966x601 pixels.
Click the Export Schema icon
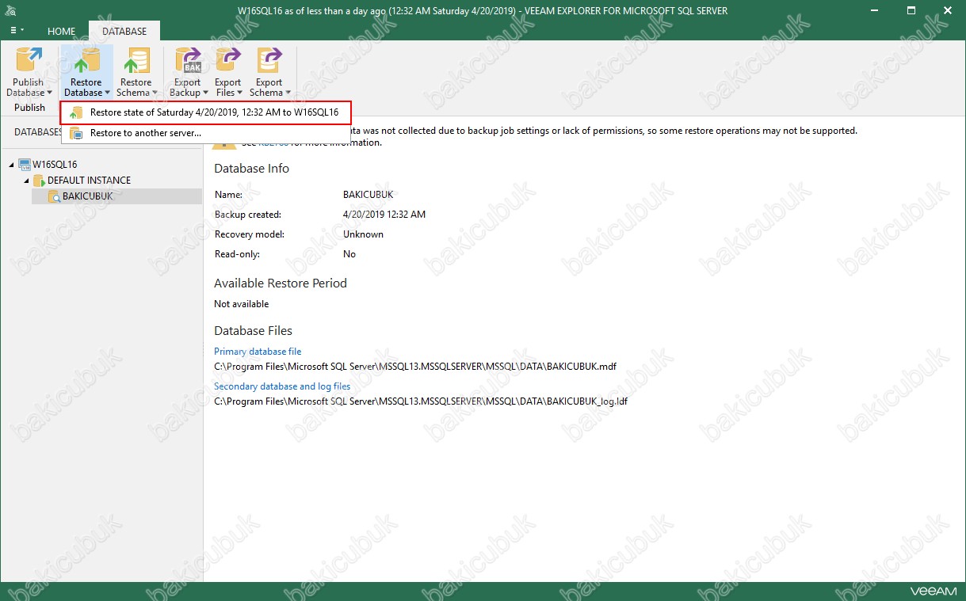pyautogui.click(x=269, y=60)
